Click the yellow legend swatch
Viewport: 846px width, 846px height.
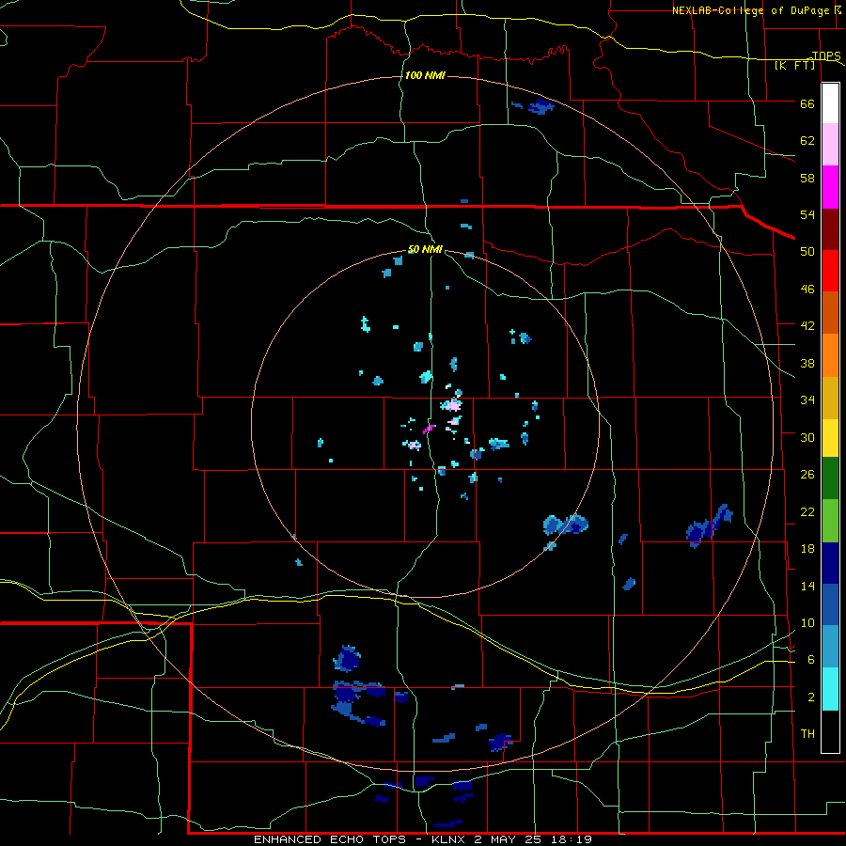(830, 437)
